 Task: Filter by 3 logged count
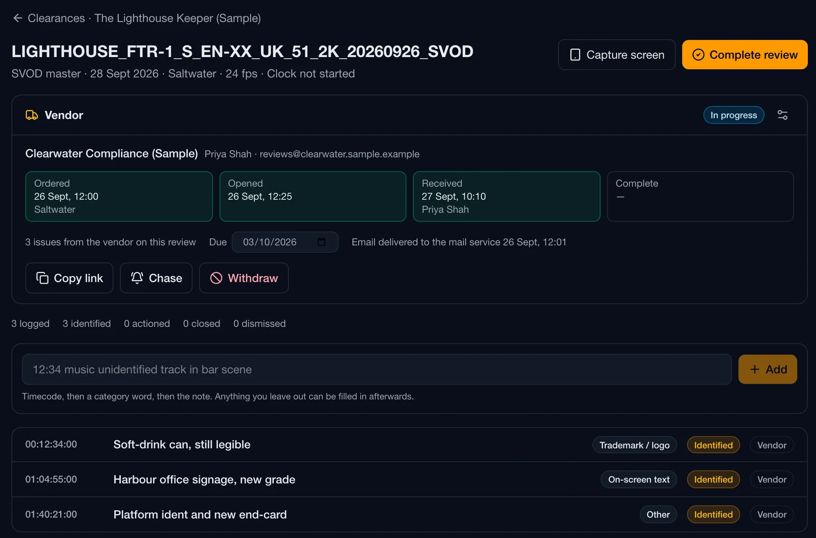tap(30, 323)
